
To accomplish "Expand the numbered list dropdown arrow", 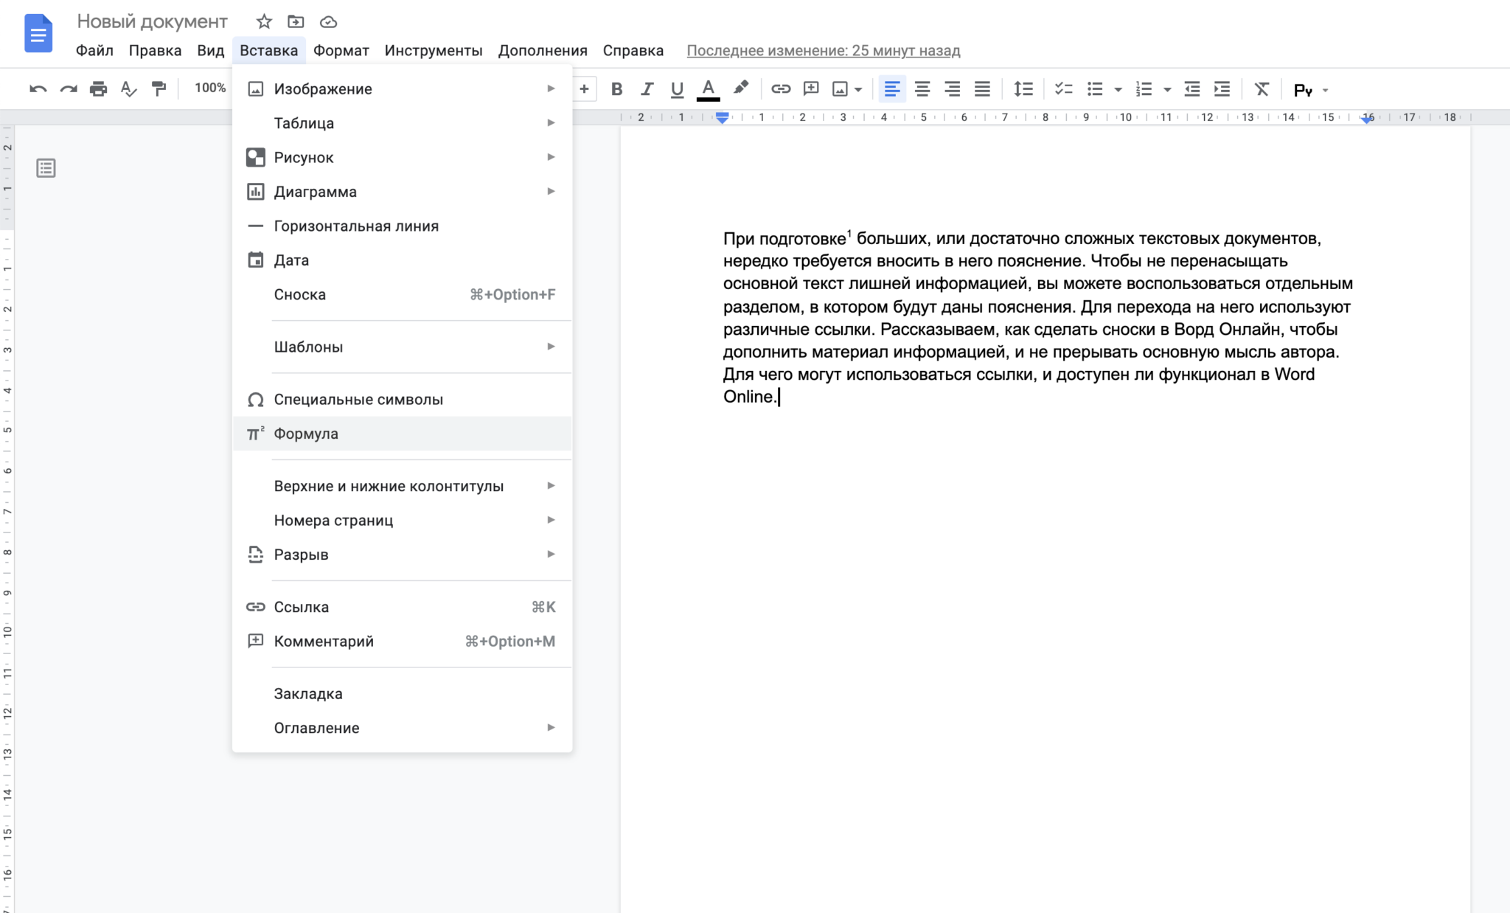I will pyautogui.click(x=1167, y=90).
